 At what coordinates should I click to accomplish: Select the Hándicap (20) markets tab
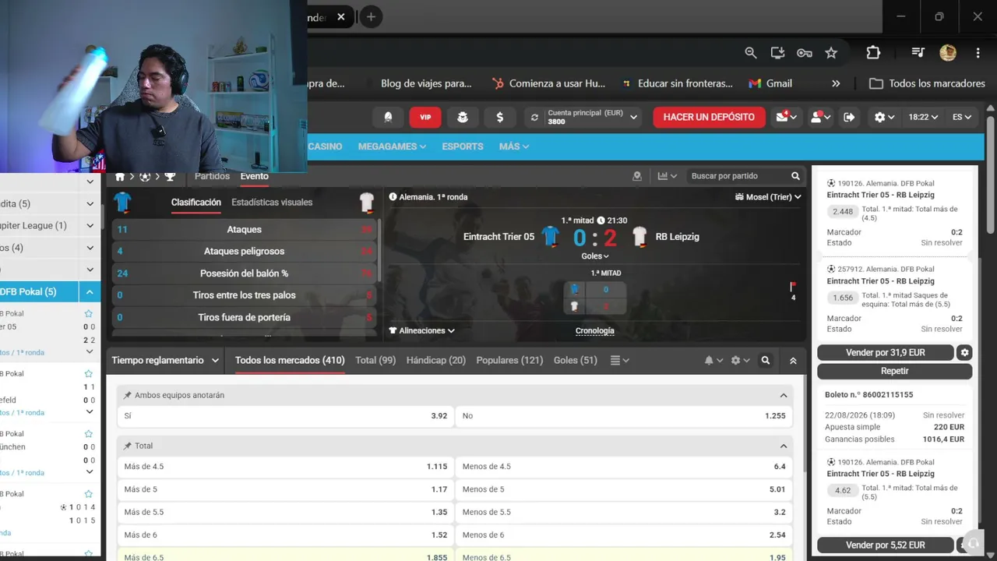(x=436, y=360)
